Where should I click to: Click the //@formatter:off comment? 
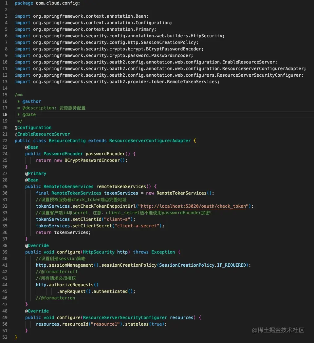(x=57, y=272)
